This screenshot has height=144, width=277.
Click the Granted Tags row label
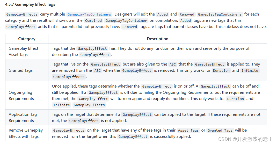[x=21, y=70]
